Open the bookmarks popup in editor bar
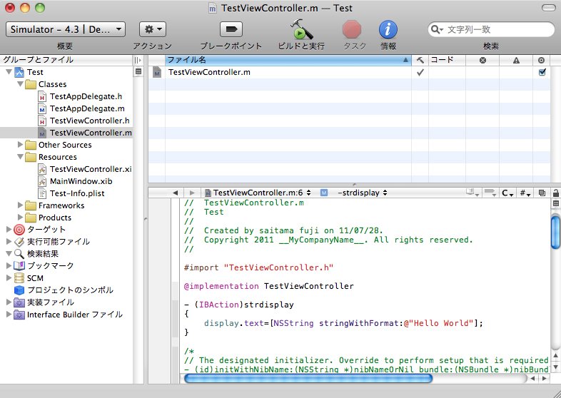Image resolution: width=561 pixels, height=398 pixels. 472,193
